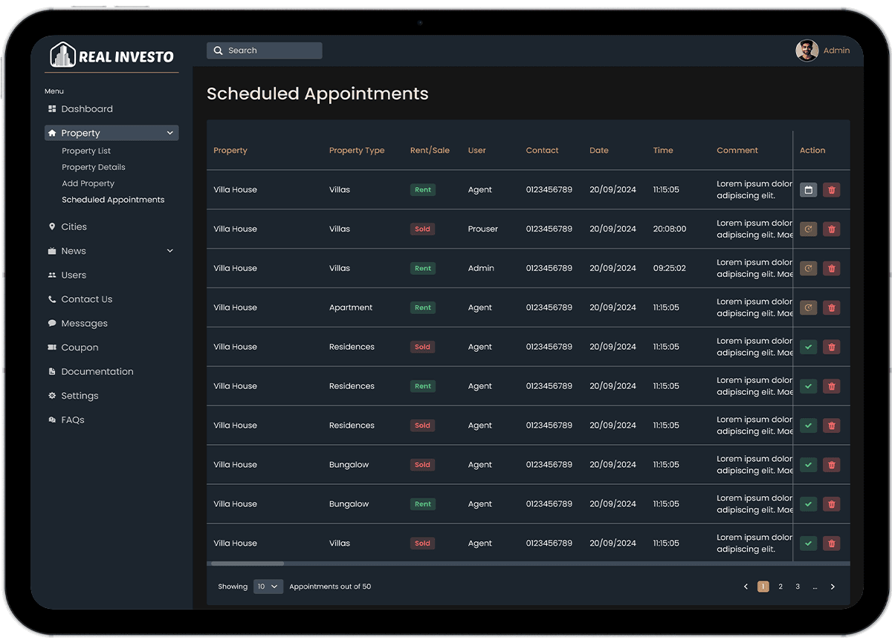The image size is (892, 643).
Task: Click the next page arrow in pagination
Action: [x=833, y=587]
